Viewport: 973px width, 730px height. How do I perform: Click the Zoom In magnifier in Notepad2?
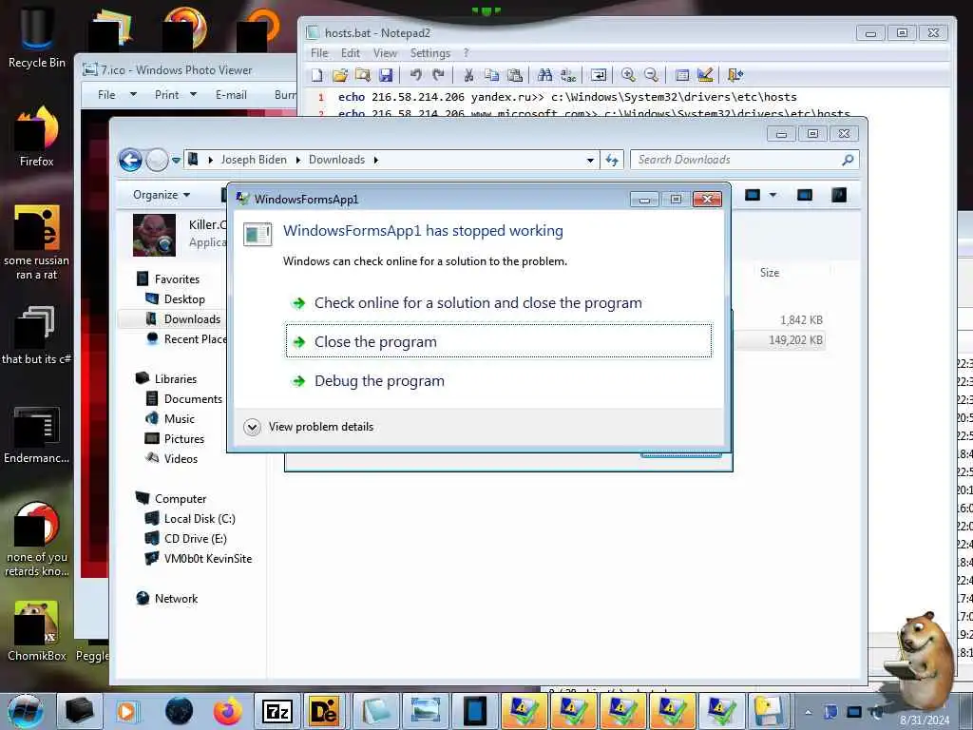tap(628, 75)
